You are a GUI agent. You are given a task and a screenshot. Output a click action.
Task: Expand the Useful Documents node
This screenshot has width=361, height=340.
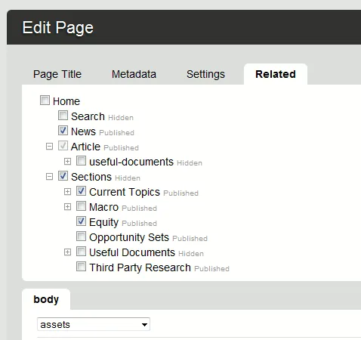click(x=67, y=252)
